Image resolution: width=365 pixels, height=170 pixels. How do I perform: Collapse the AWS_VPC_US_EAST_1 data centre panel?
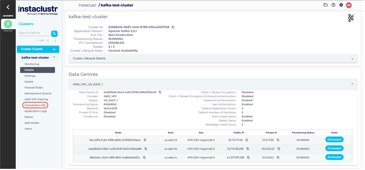coord(213,84)
